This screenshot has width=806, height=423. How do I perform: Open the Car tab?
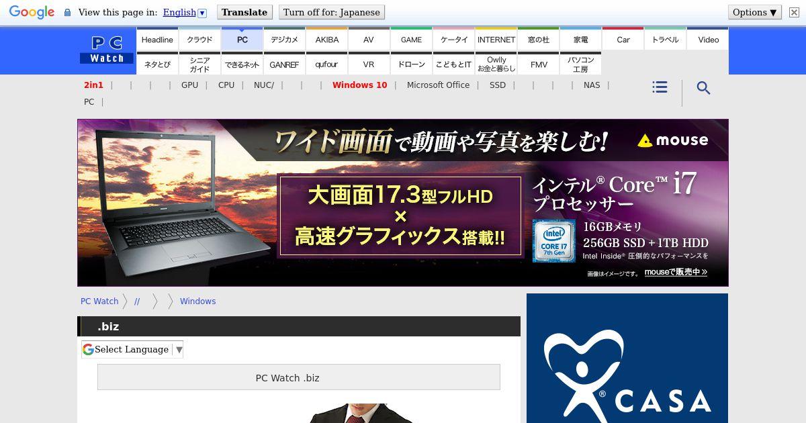click(x=623, y=39)
